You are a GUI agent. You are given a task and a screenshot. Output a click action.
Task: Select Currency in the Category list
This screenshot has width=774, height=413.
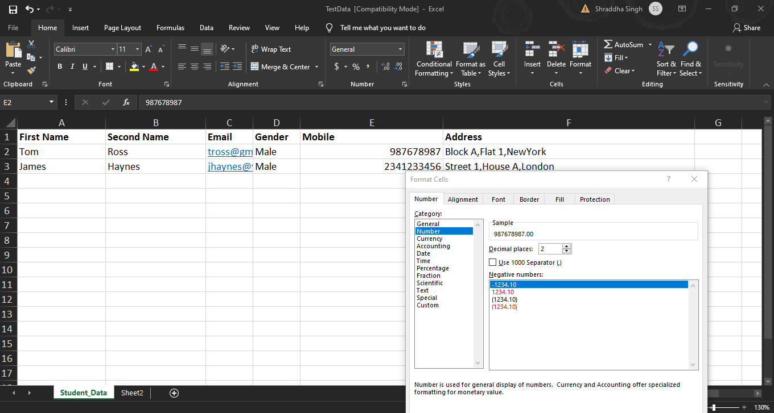[x=429, y=239]
